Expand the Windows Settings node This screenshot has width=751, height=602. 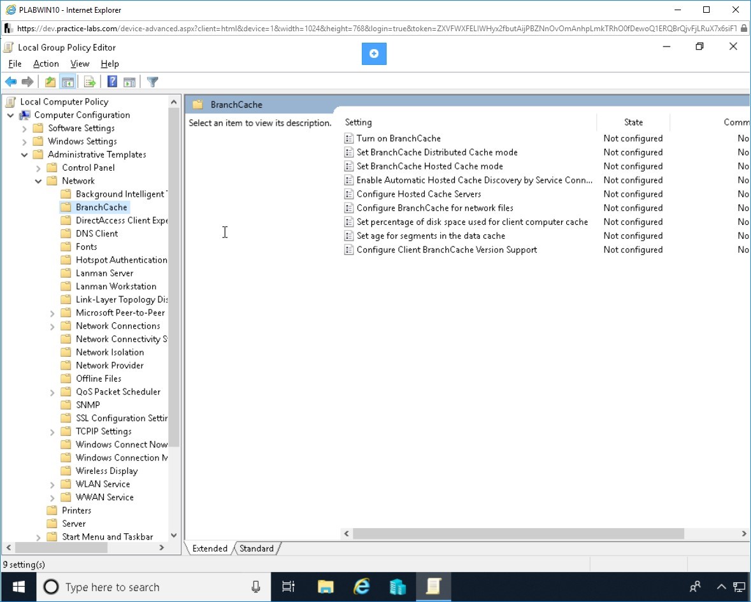(x=24, y=142)
